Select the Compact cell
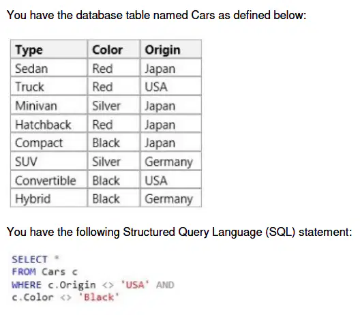360x315 pixels. (49, 142)
